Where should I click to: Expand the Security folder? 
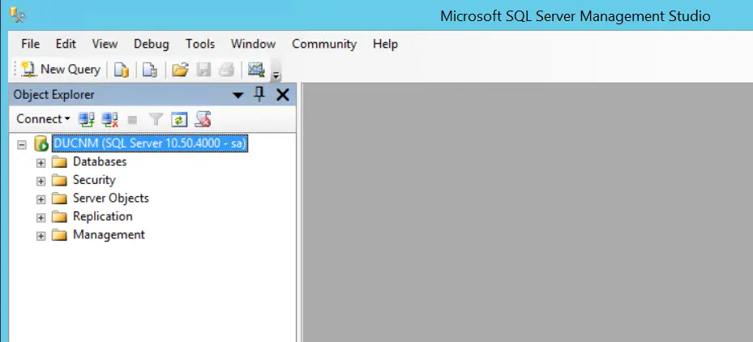tap(41, 182)
